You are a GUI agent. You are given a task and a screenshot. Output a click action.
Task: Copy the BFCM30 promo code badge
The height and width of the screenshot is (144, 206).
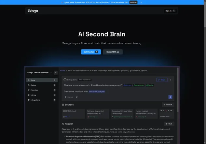[x=133, y=2]
